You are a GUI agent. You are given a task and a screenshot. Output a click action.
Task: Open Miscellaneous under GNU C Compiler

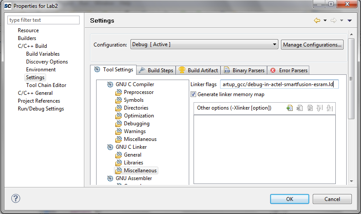140,139
